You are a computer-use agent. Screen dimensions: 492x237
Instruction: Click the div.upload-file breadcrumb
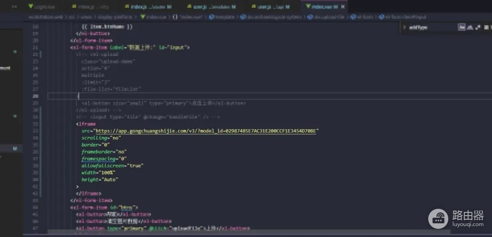pyautogui.click(x=326, y=17)
